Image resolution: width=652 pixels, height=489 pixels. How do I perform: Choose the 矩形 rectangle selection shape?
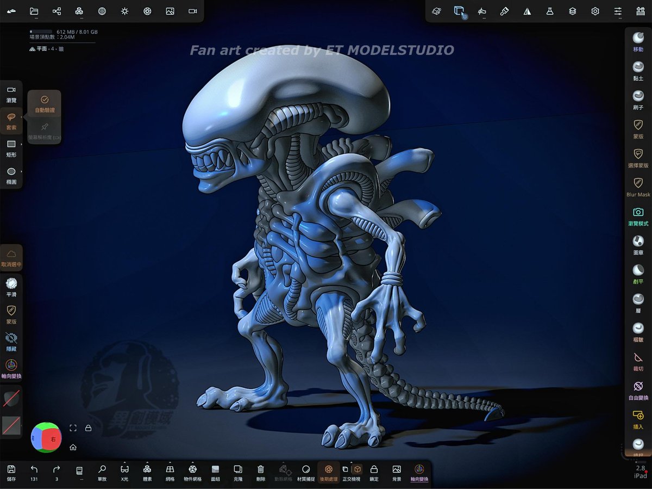[11, 148]
